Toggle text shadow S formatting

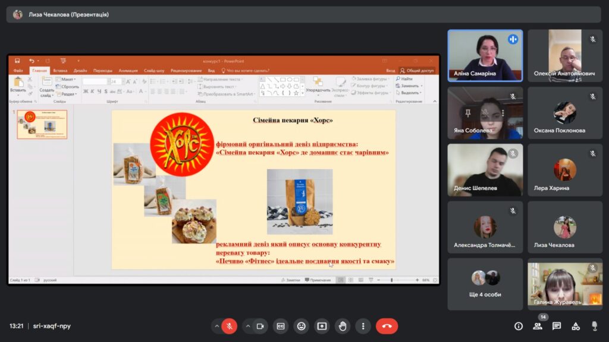(x=106, y=91)
